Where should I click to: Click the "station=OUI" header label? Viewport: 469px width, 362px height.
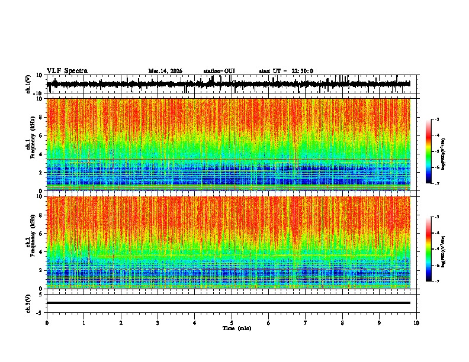219,71
